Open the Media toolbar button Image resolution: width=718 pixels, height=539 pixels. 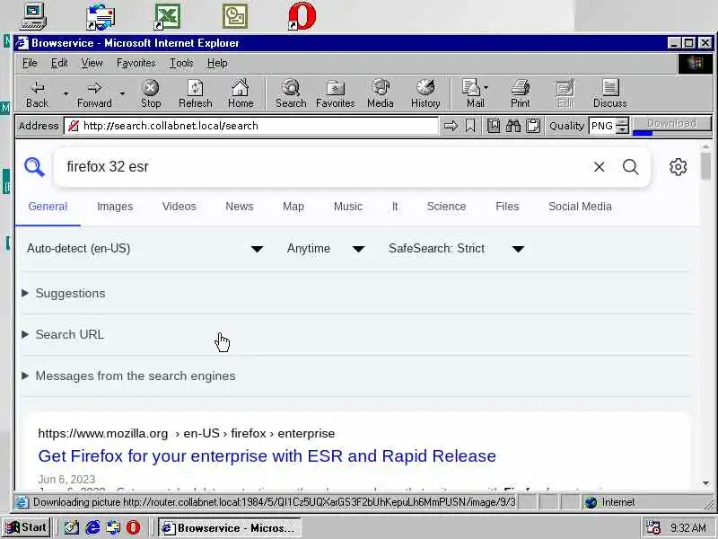tap(380, 94)
